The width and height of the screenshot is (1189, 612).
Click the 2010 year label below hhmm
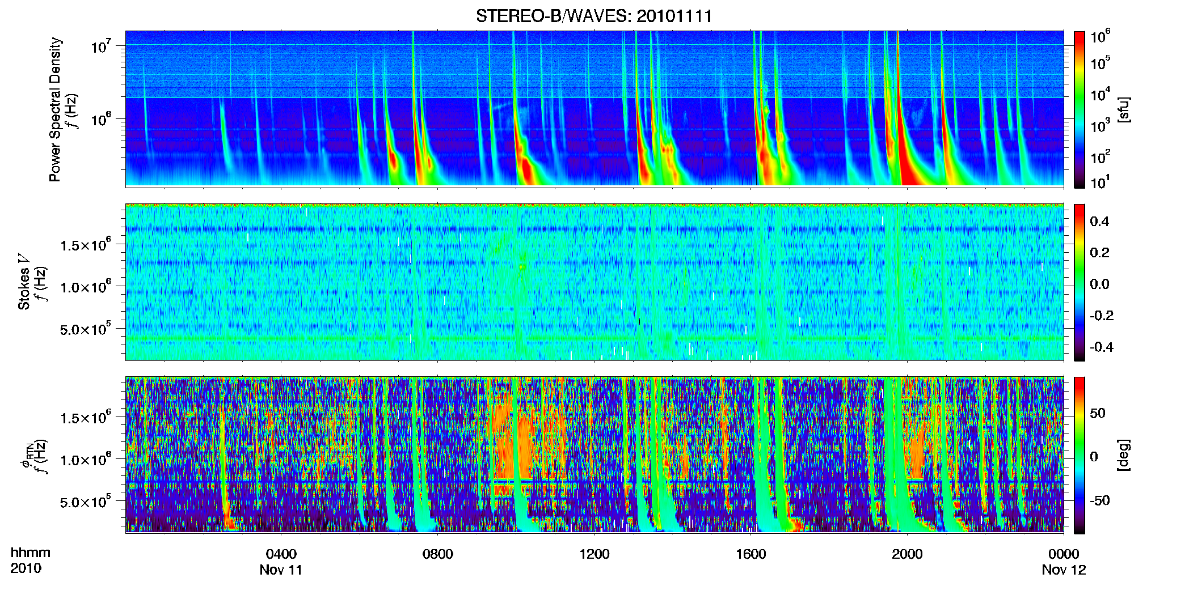26,568
